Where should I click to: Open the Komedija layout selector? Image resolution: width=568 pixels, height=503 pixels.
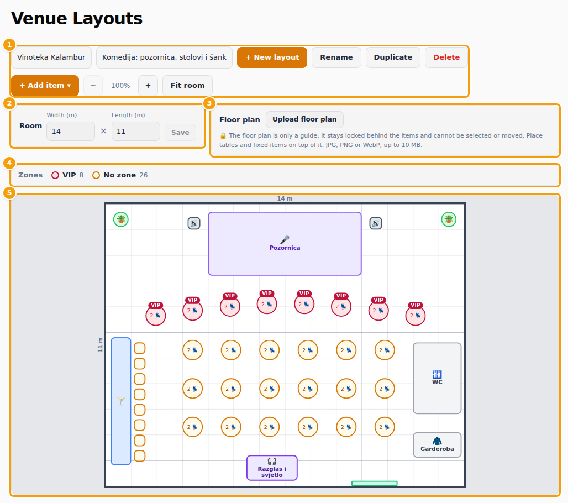click(x=164, y=57)
